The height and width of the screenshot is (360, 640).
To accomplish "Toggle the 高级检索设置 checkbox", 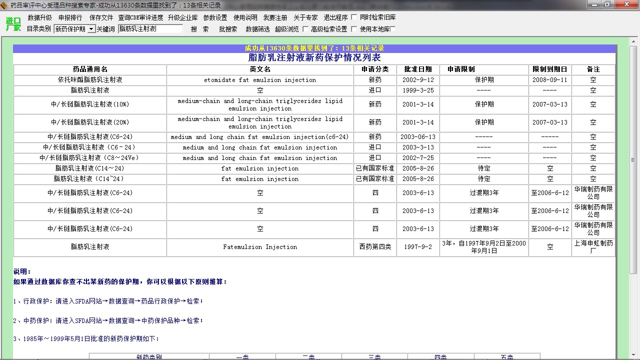I will point(305,29).
